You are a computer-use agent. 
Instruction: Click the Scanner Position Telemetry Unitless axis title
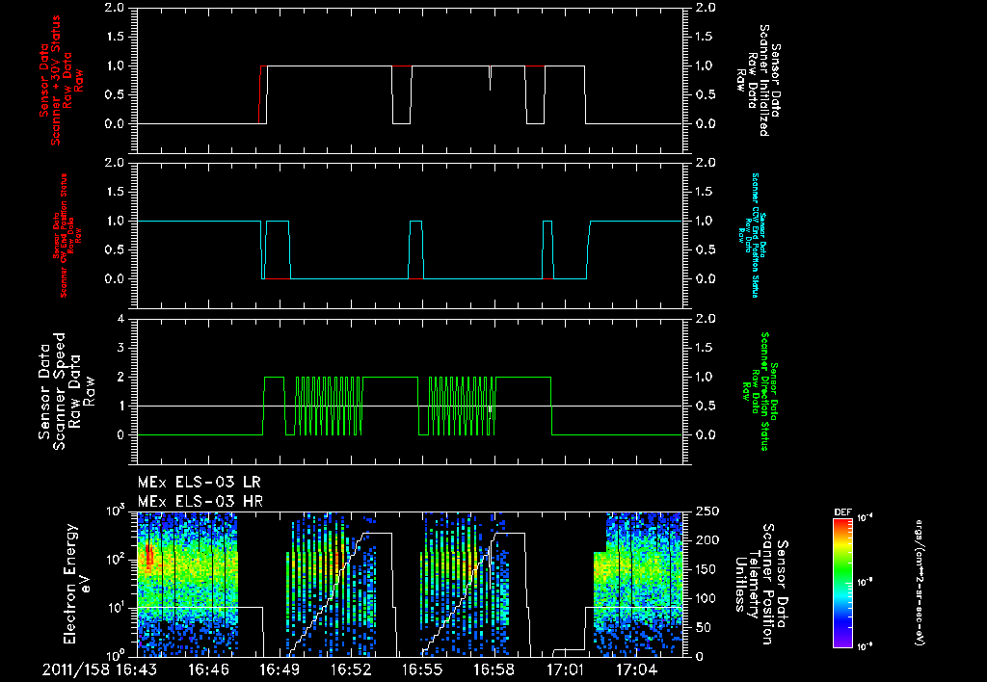coord(761,584)
